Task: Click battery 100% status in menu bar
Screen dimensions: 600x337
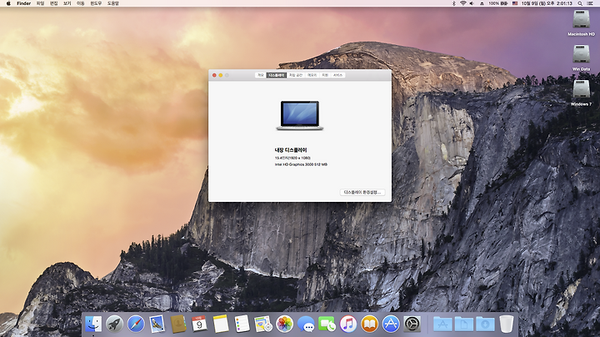Action: click(497, 3)
